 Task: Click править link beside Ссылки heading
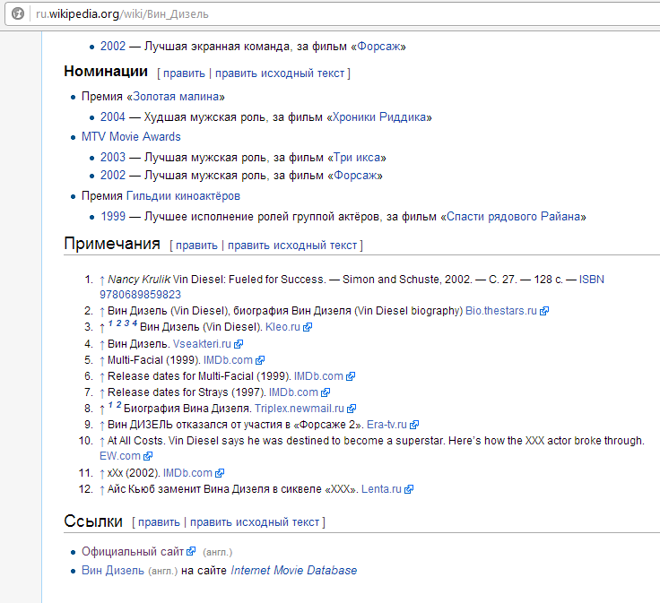click(x=159, y=522)
